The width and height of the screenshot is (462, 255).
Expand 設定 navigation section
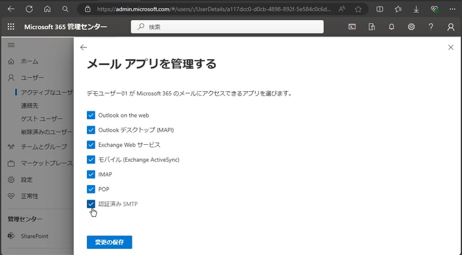point(27,180)
